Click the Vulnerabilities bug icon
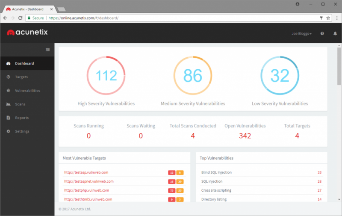This screenshot has width=342, height=216. 8,91
